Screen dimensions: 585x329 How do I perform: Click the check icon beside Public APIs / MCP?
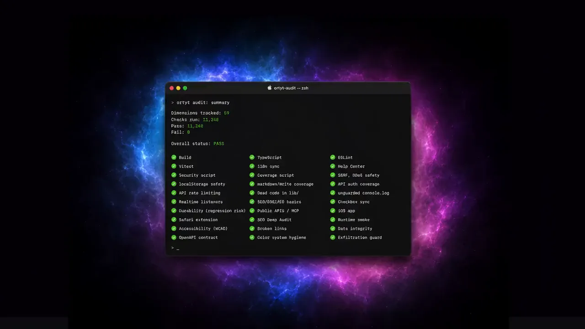252,211
